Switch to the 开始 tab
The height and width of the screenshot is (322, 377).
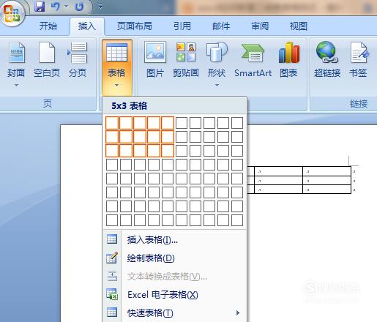48,26
